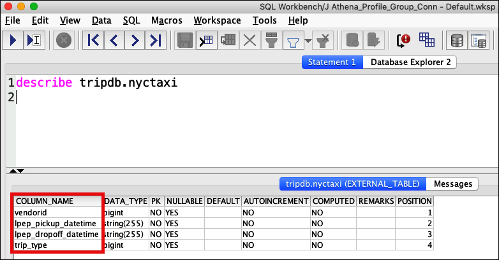Open the SQL menu
The width and height of the screenshot is (499, 260).
131,20
